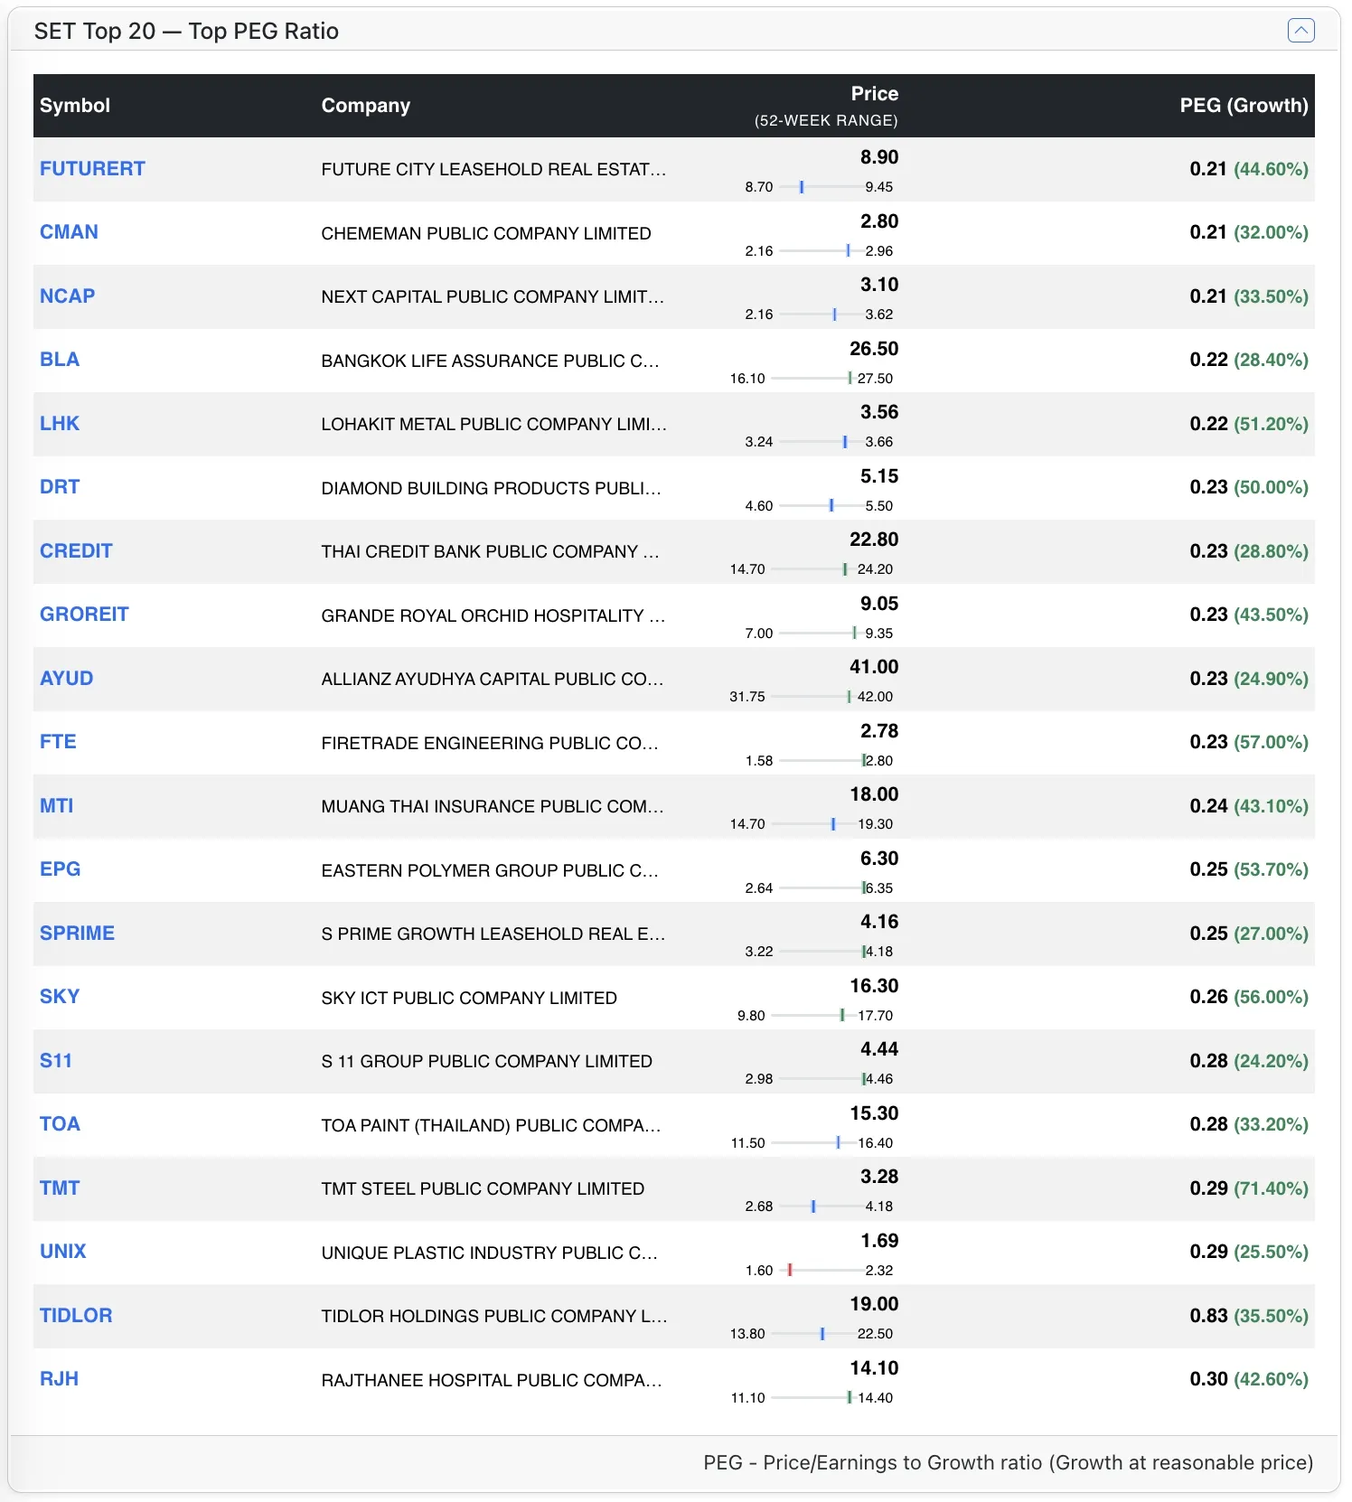Open the S11 symbol link
Screen dimensions: 1352x1502
[x=56, y=1061]
